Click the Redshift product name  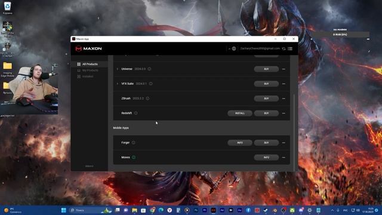click(127, 113)
